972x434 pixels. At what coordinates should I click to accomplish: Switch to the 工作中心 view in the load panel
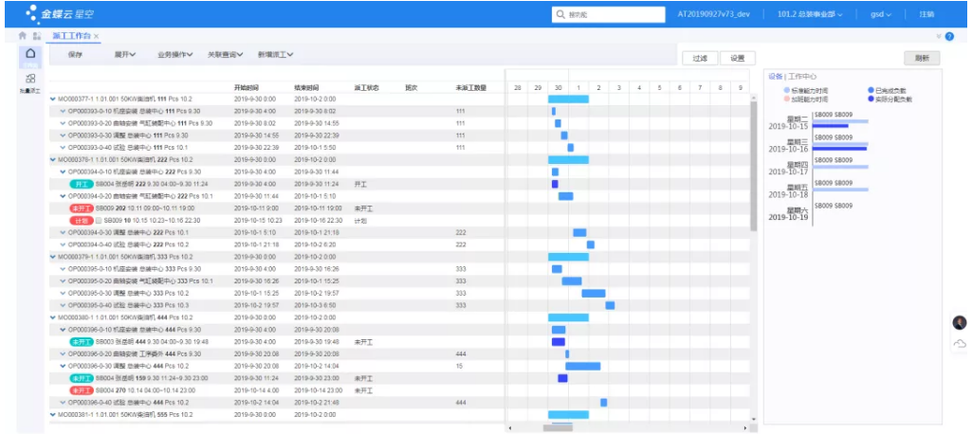click(803, 77)
